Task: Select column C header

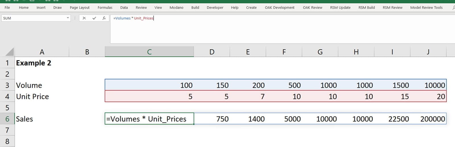Action: point(149,52)
